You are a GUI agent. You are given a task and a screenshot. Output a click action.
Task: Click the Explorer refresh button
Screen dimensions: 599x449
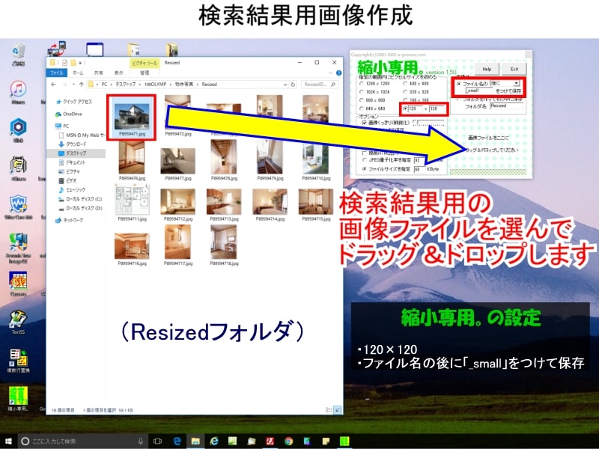pos(293,85)
